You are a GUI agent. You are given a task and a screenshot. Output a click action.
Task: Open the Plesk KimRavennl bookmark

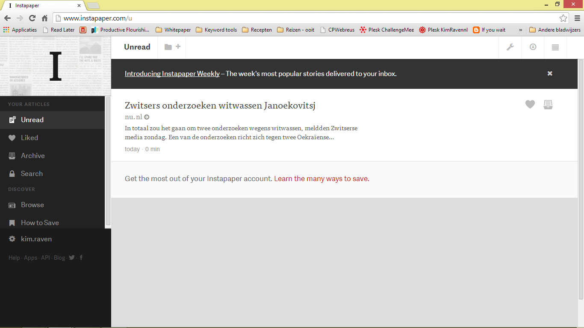tap(443, 30)
